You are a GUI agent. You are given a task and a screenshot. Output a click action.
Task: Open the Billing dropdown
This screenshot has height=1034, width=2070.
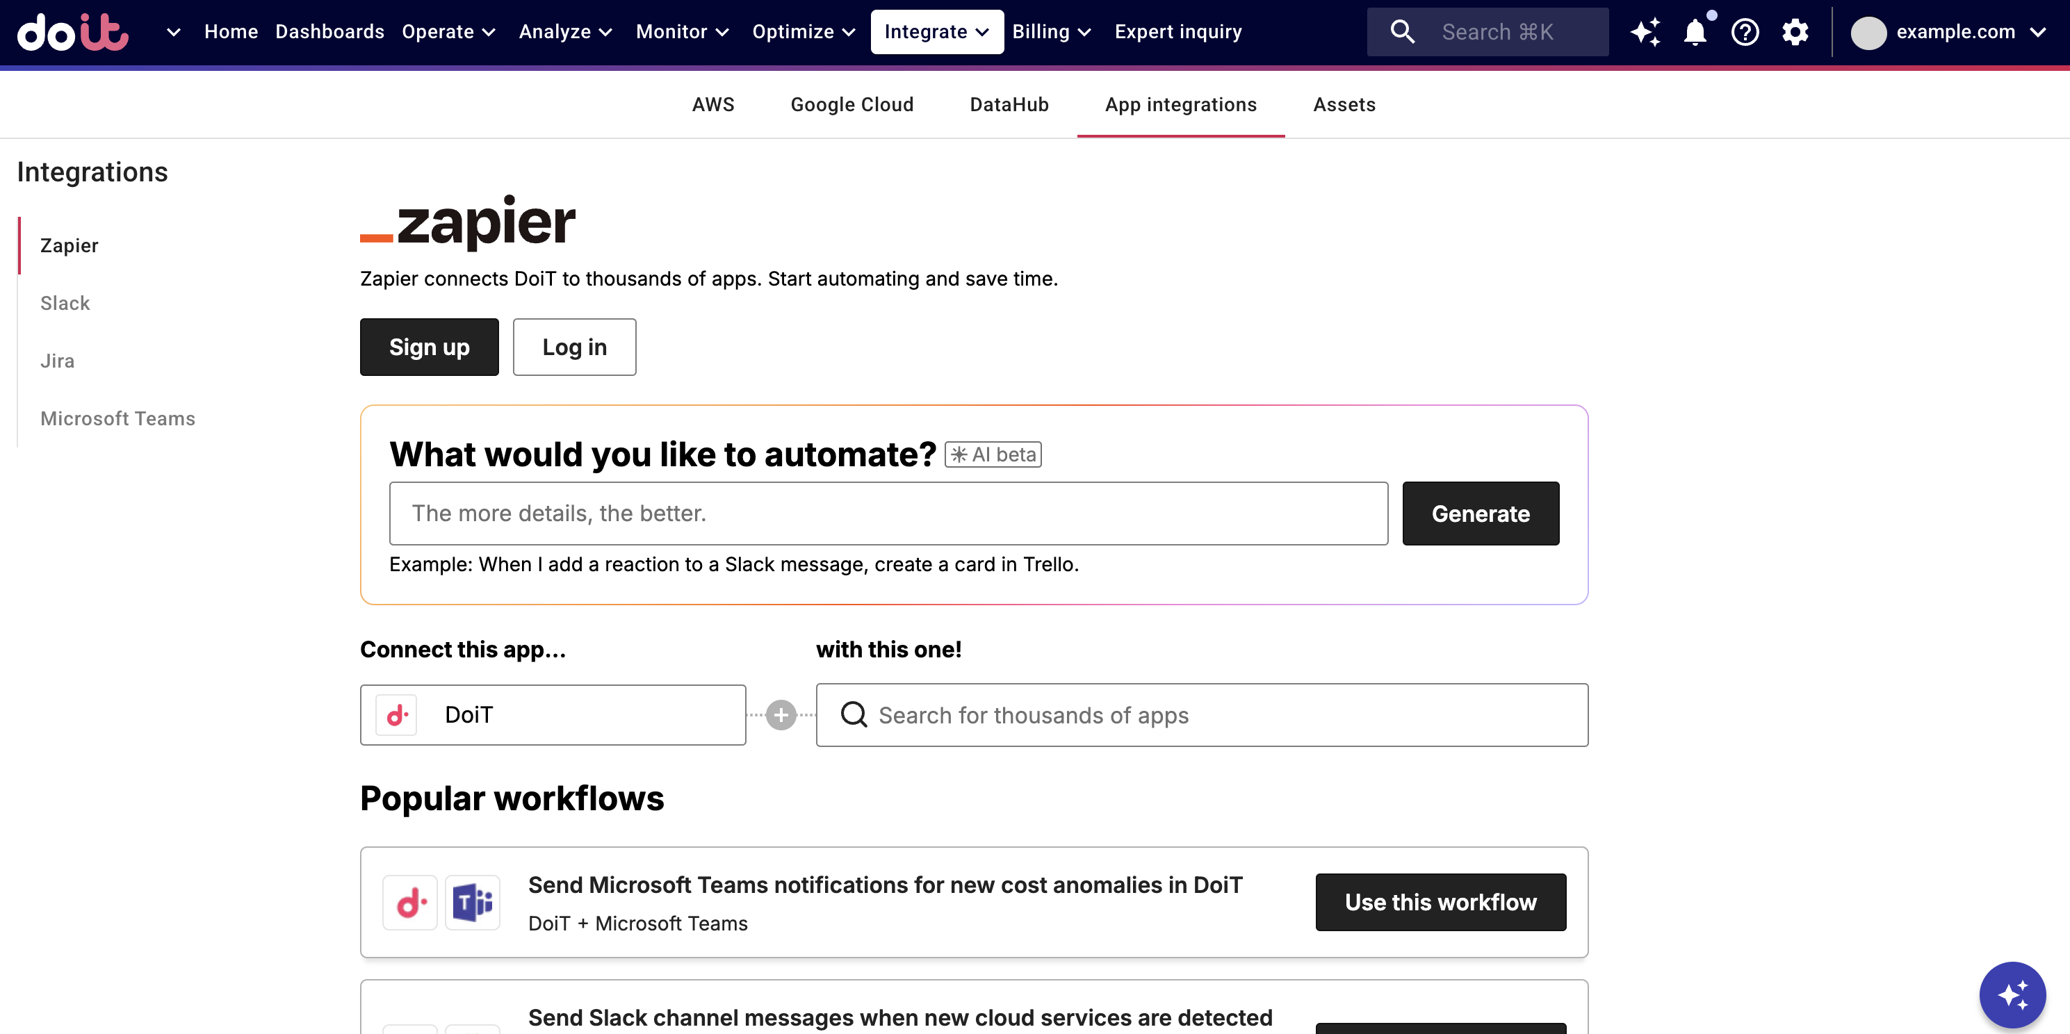(x=1052, y=31)
